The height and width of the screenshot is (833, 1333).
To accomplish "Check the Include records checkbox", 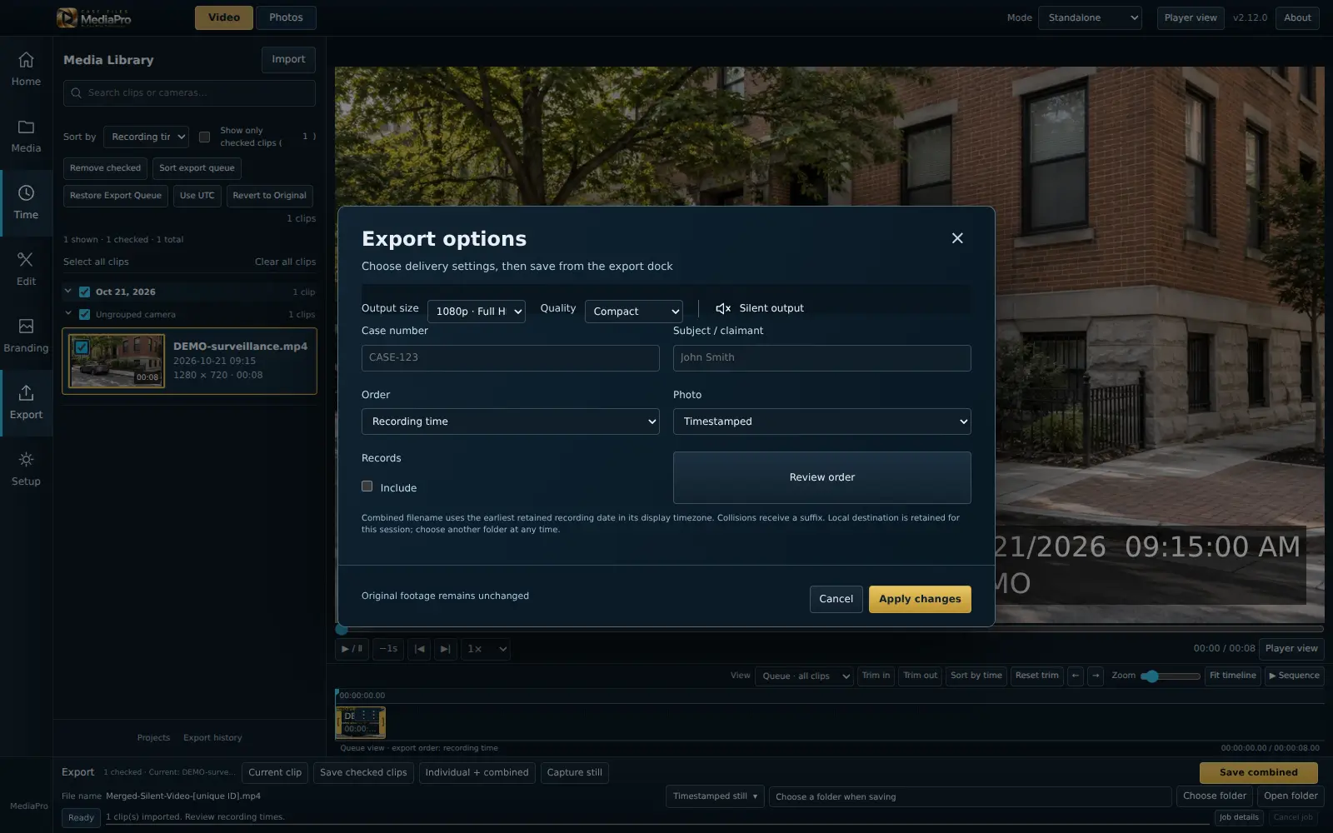I will tap(367, 486).
